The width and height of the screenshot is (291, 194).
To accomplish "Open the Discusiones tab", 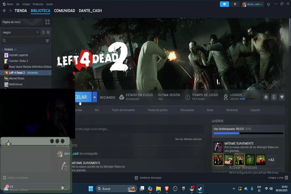I will pyautogui.click(x=187, y=110).
